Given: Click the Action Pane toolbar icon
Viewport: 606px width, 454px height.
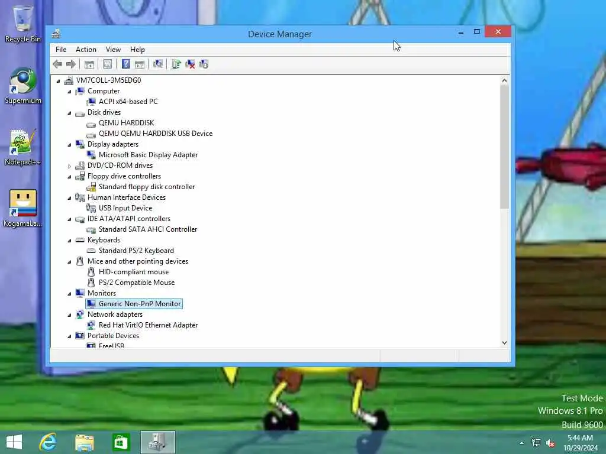Looking at the screenshot, I should [x=140, y=64].
